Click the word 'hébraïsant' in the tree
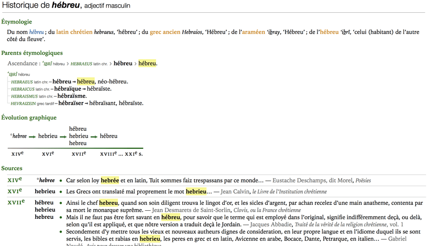 [102, 103]
